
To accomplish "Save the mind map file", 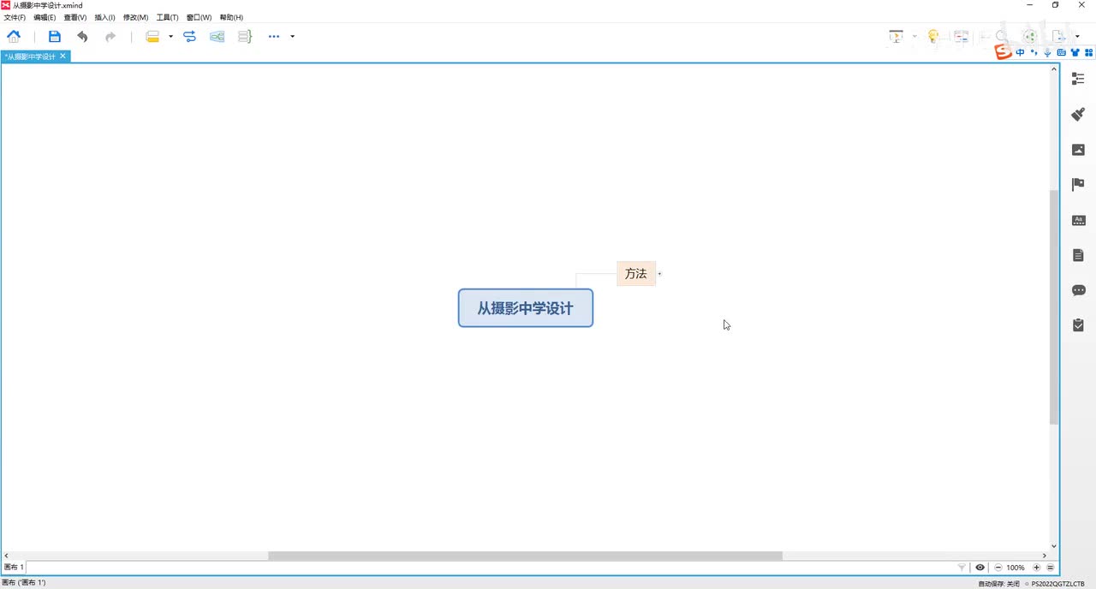I will (x=55, y=36).
